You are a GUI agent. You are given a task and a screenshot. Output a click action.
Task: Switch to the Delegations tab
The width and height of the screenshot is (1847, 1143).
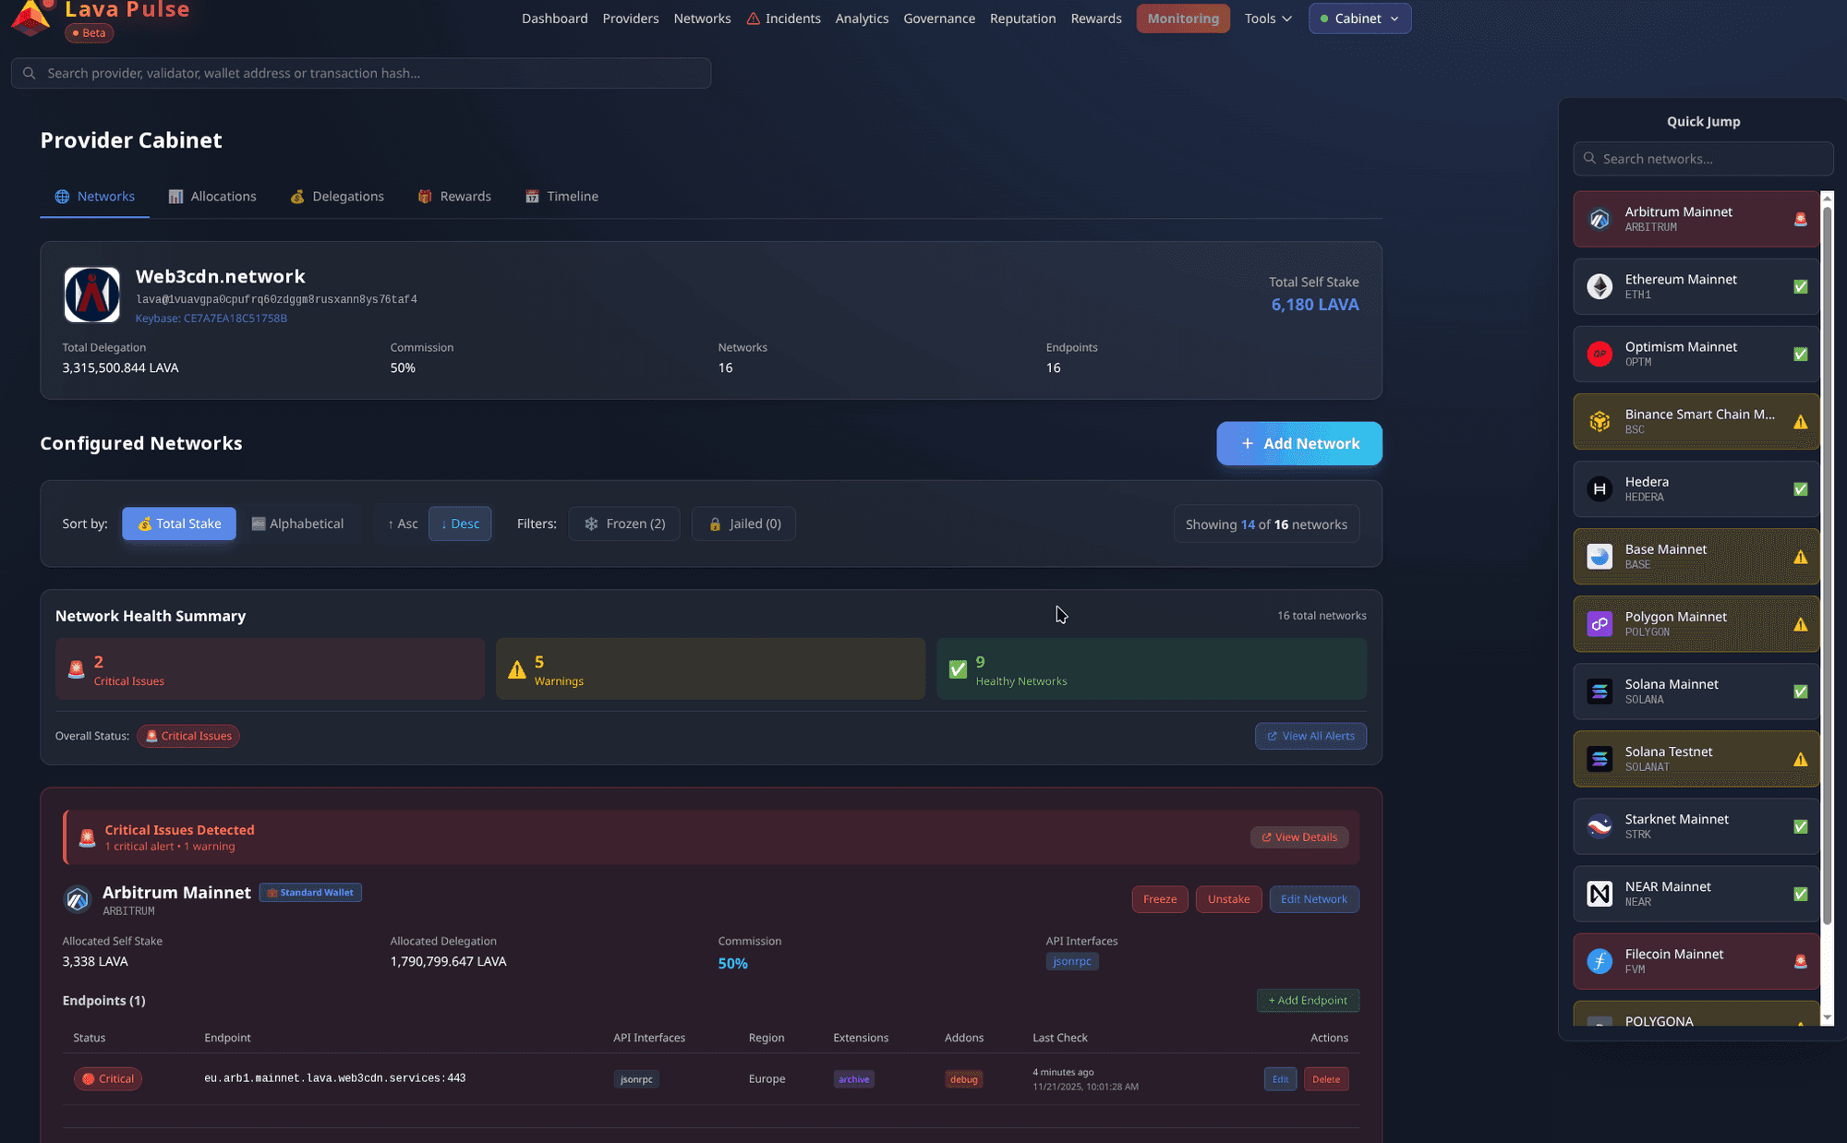point(337,197)
